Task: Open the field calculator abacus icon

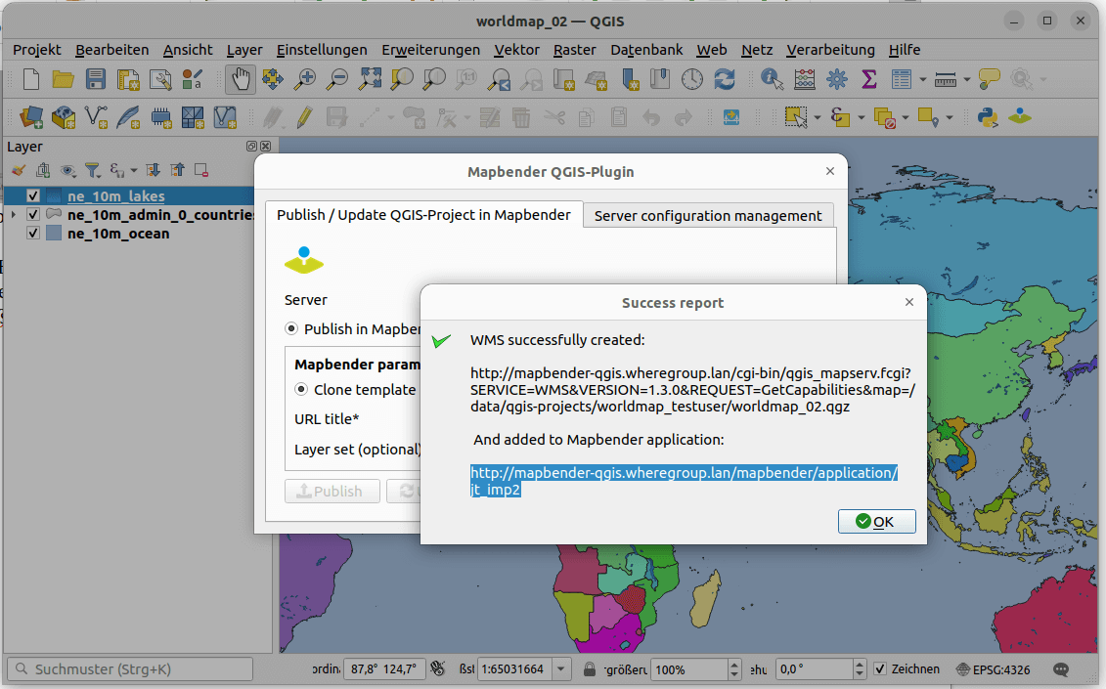Action: [x=805, y=79]
